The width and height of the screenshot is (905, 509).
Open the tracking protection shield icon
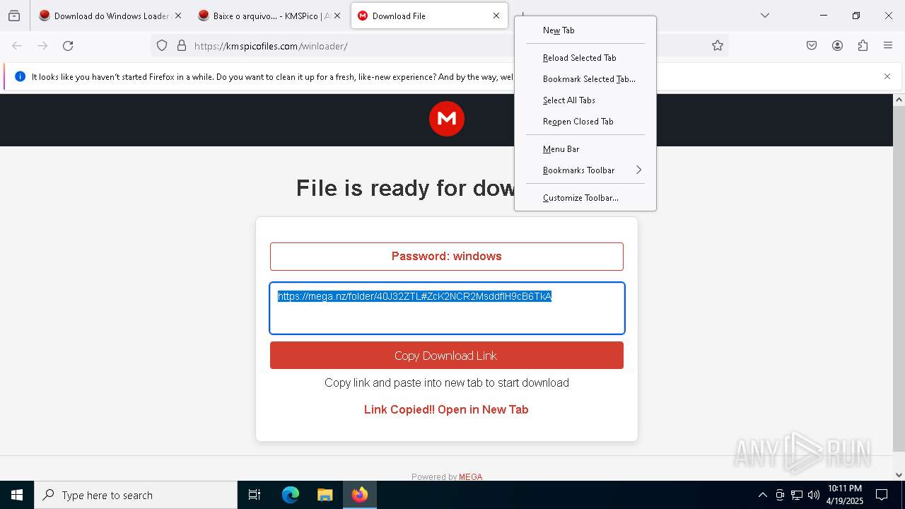point(162,46)
